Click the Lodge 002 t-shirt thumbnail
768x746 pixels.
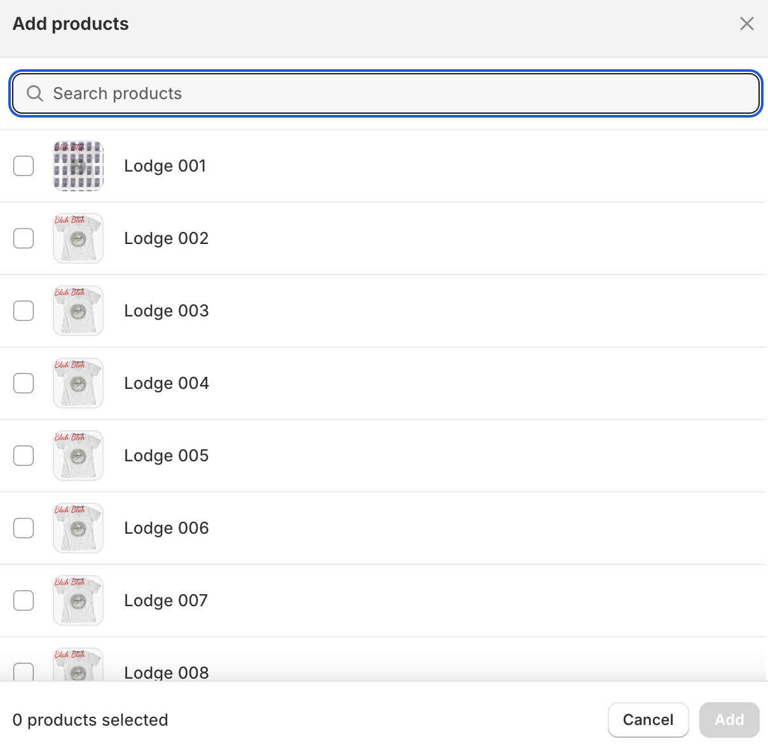[x=78, y=238]
